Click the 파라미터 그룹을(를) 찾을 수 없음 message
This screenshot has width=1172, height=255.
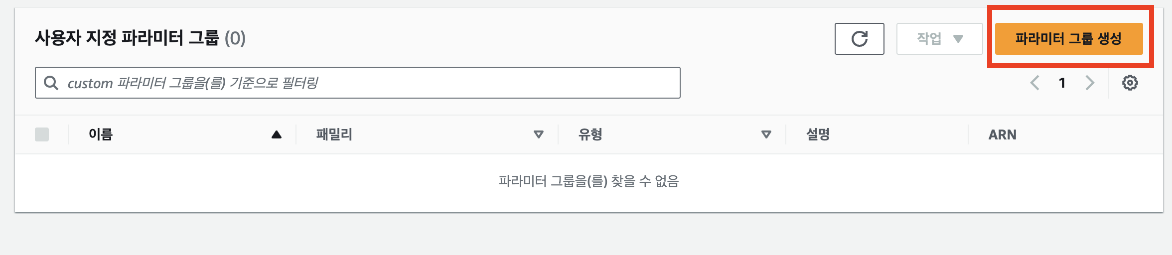pos(589,181)
